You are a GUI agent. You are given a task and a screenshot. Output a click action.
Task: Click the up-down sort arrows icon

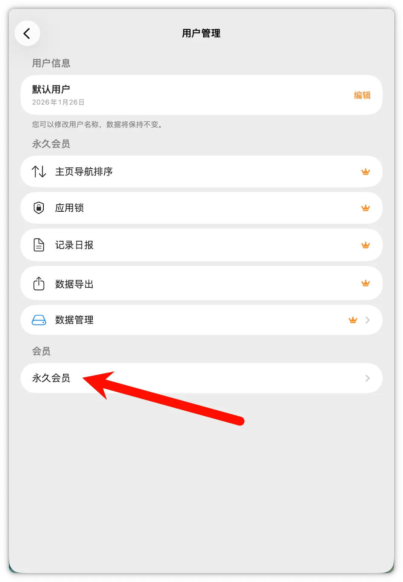point(39,172)
